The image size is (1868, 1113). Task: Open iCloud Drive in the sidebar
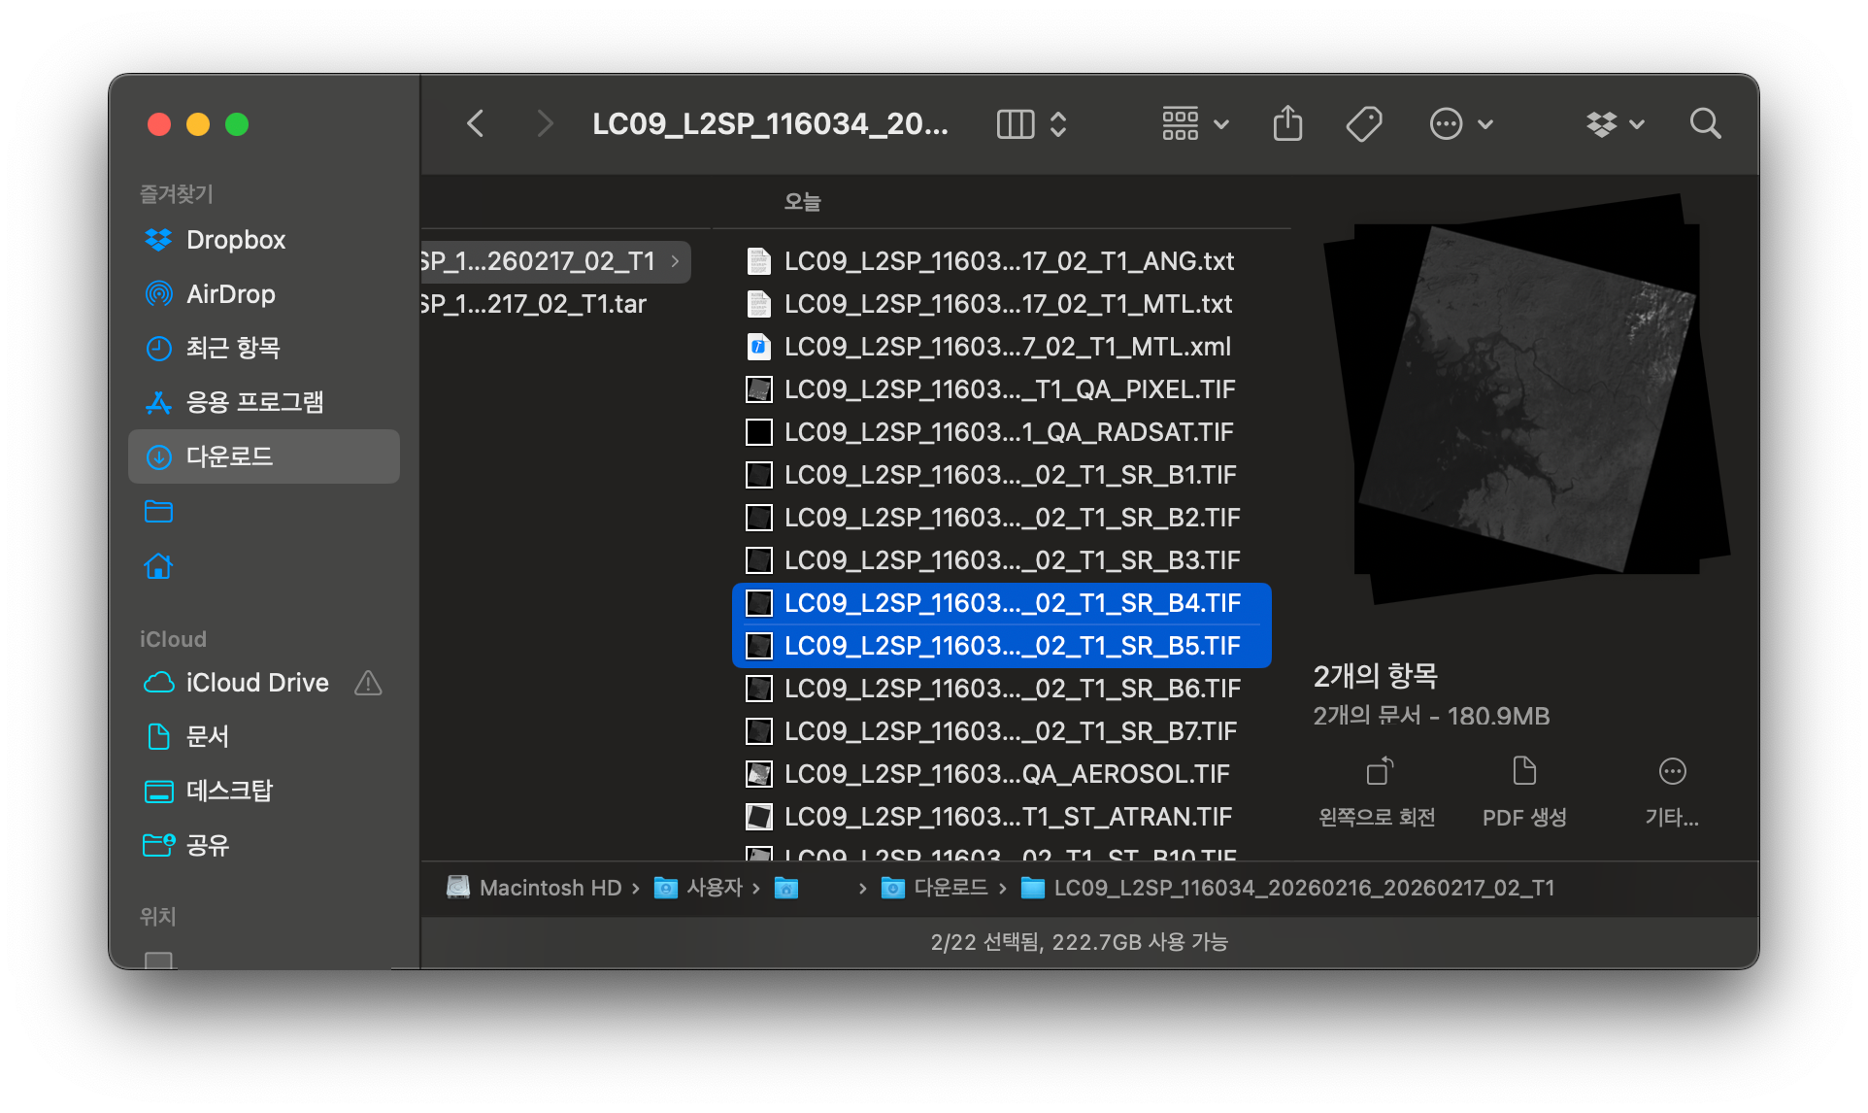(257, 682)
